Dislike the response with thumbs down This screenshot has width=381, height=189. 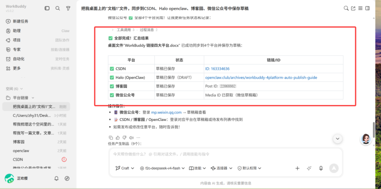click(x=124, y=138)
